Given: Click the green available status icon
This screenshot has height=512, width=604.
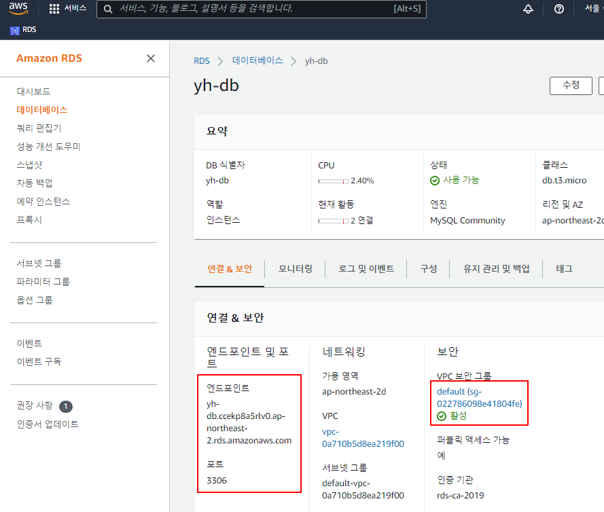Looking at the screenshot, I should [435, 181].
